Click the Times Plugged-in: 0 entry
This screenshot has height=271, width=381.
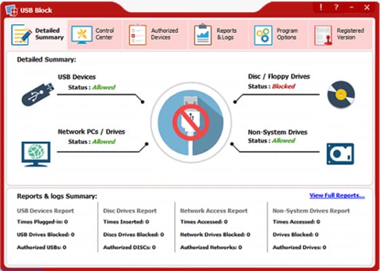pos(42,222)
